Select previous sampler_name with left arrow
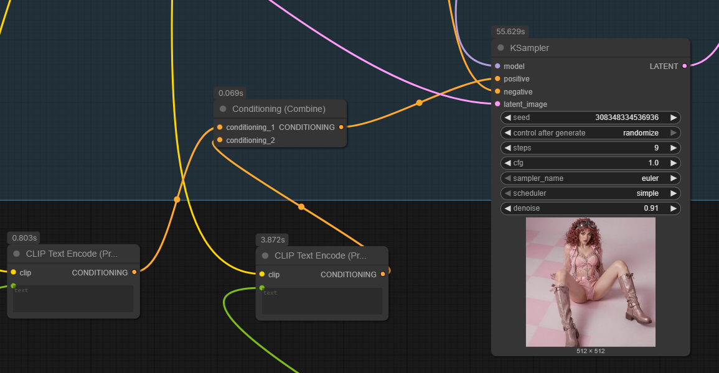 pyautogui.click(x=507, y=178)
